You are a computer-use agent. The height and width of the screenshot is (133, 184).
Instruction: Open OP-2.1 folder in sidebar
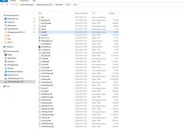point(10,42)
